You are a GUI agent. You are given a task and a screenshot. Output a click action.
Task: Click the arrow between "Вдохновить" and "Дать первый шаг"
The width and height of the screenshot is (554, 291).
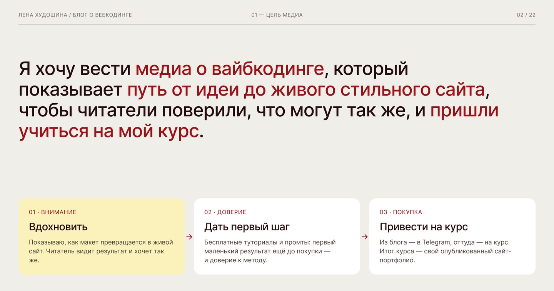189,237
